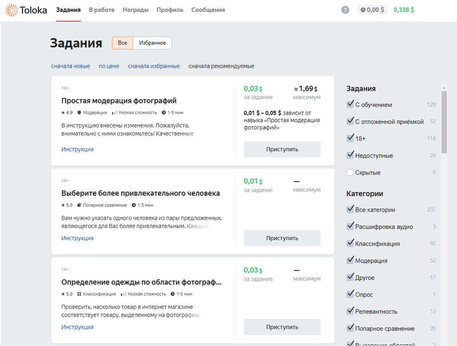The height and width of the screenshot is (346, 457).
Task: Click the star rating 4.9 icon
Action: [63, 113]
